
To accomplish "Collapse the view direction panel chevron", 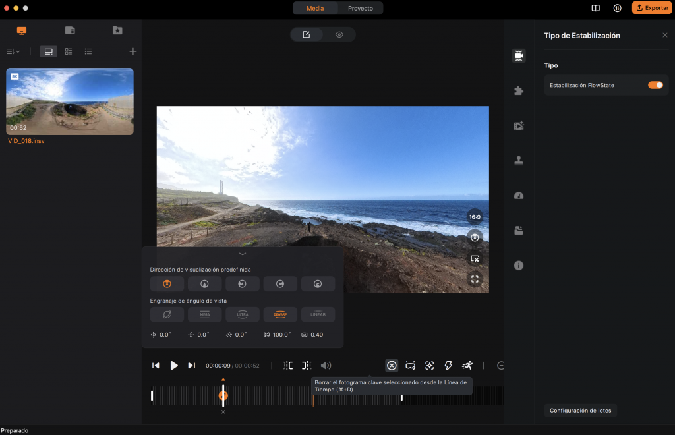I will tap(243, 254).
